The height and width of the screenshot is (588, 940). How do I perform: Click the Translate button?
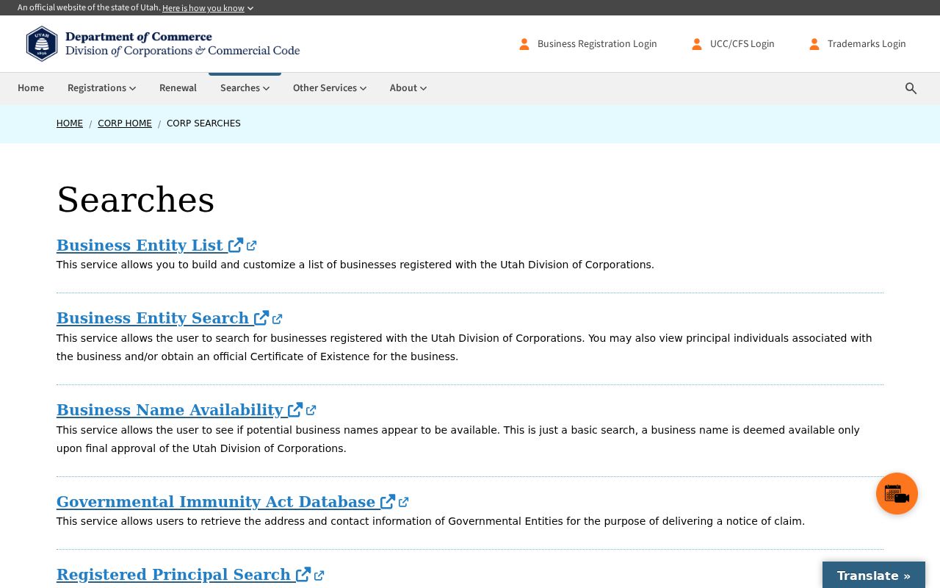(x=874, y=576)
